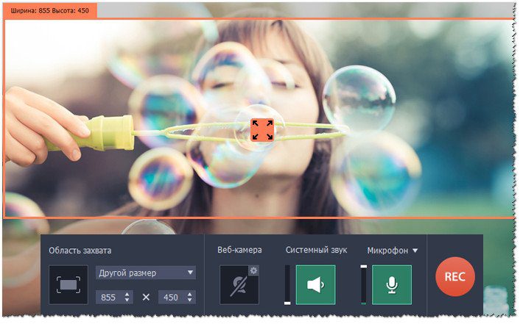Click the Ширина: 855 Высота: 450 label
Screen dimensions: 523x324
[x=50, y=10]
